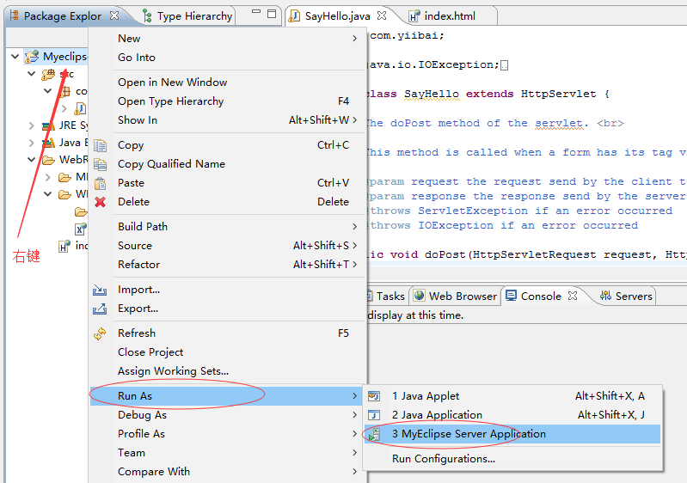The image size is (687, 483).
Task: Expand the JRE System Library node
Action: 32,125
